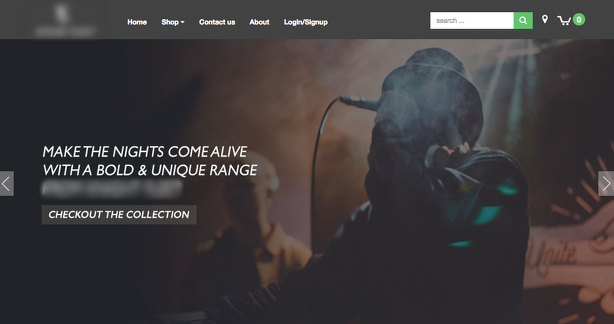614x324 pixels.
Task: Show the previous slide with left arrow
Action: coord(6,184)
